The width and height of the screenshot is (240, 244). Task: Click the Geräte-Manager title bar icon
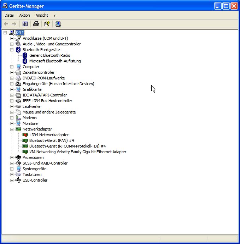pos(5,6)
